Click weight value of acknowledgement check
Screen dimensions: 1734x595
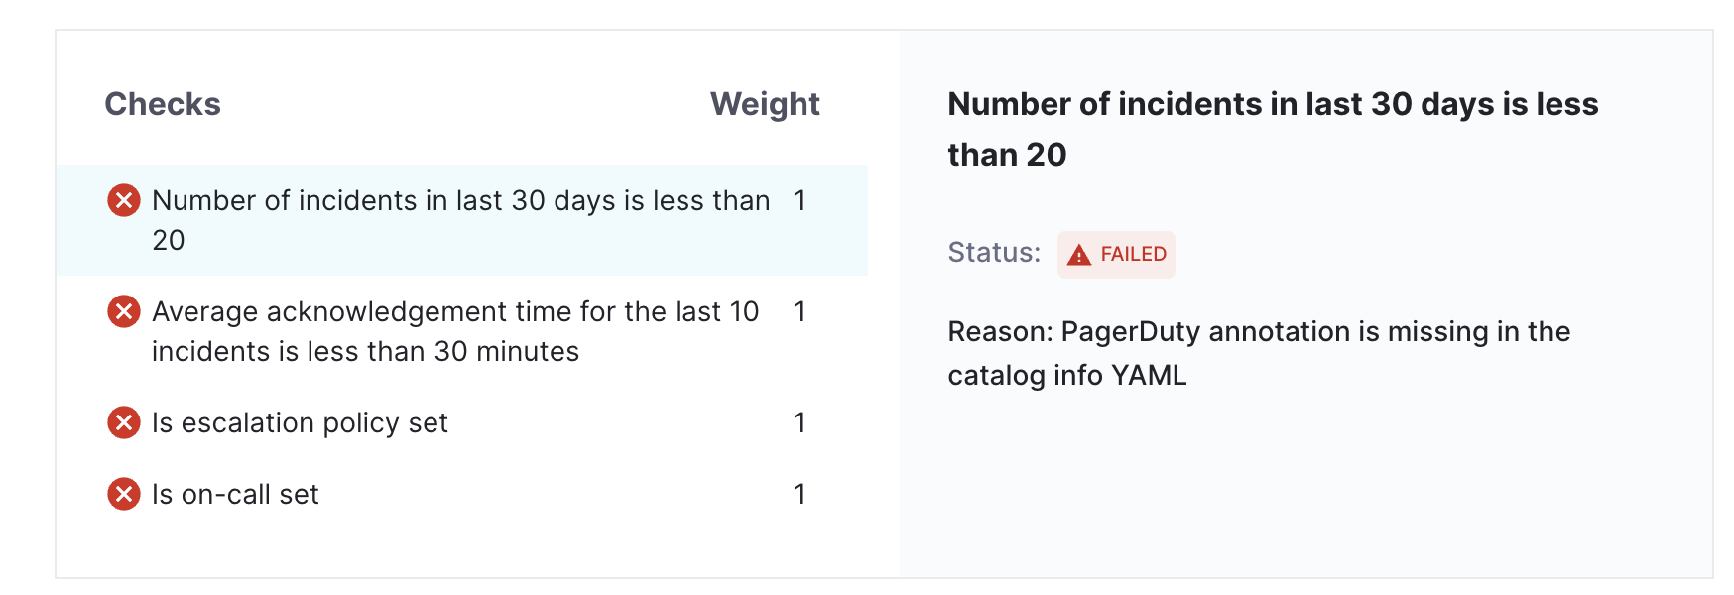click(799, 312)
